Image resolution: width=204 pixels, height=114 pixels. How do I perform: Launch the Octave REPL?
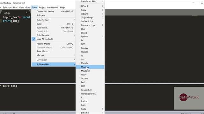(90, 79)
